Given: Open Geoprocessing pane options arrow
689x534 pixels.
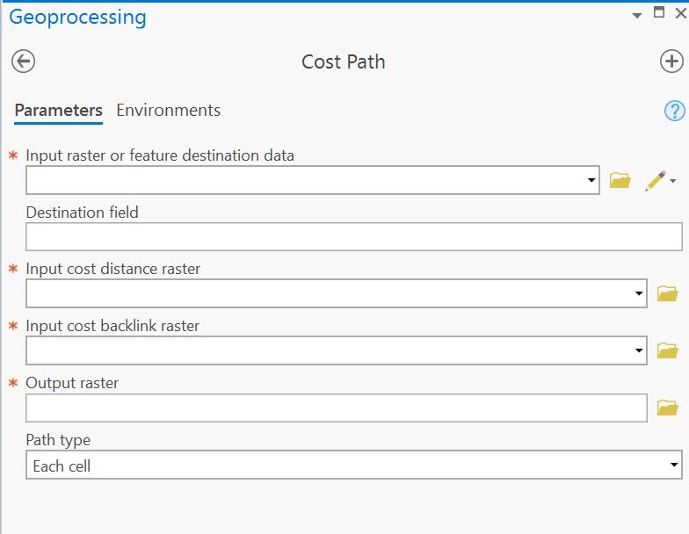Looking at the screenshot, I should click(x=636, y=16).
